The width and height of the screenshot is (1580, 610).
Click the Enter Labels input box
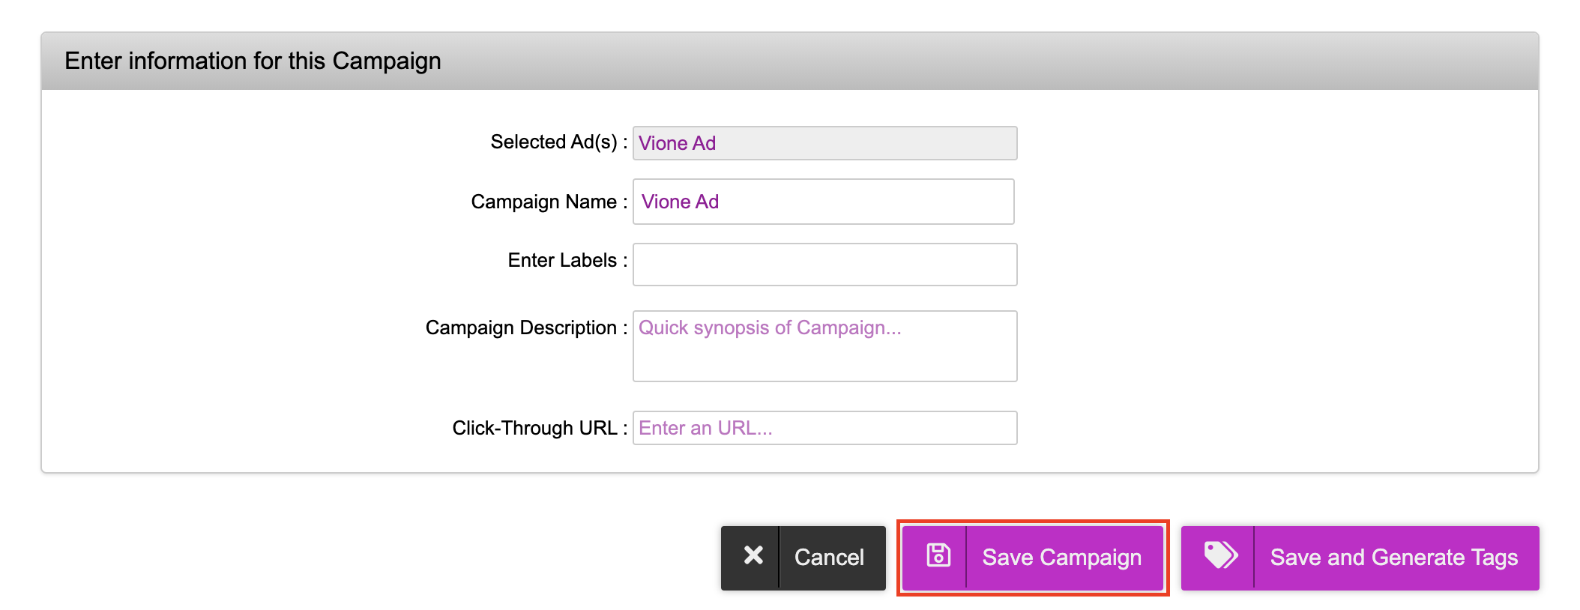[x=824, y=265]
